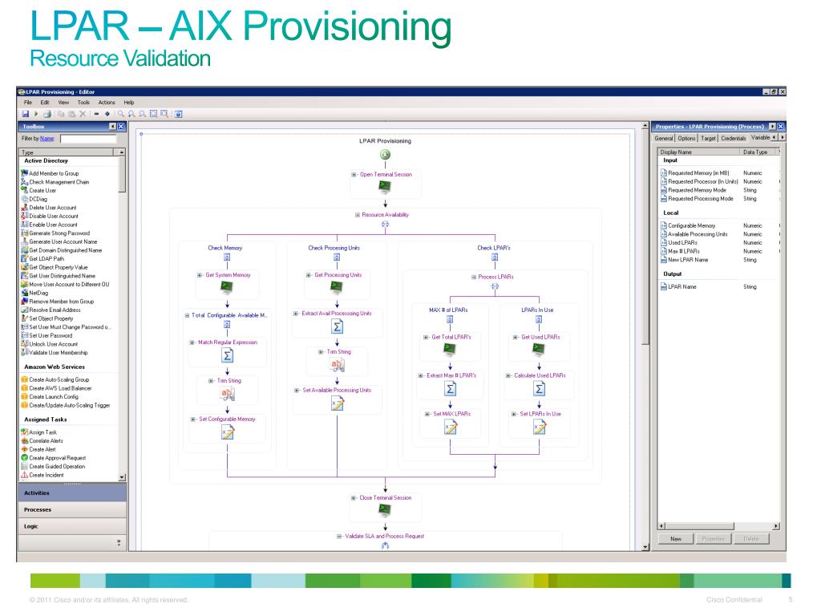The image size is (821, 616).
Task: Click the green Start node icon
Action: coord(385,155)
